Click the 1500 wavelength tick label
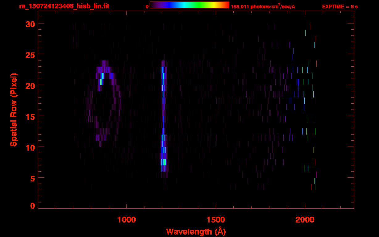 click(x=216, y=220)
